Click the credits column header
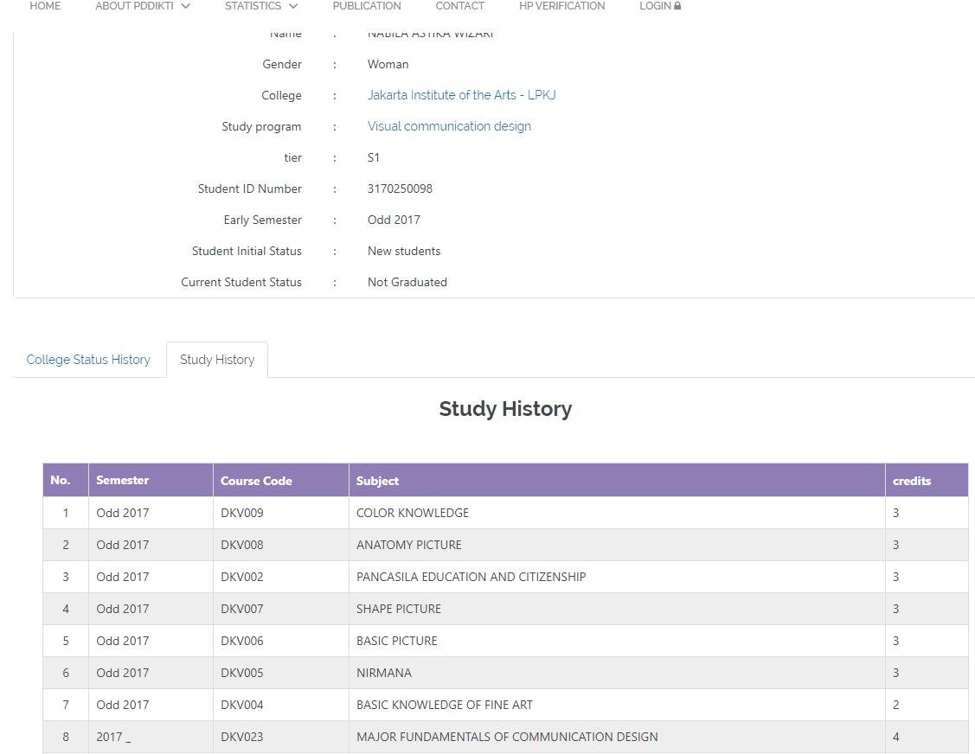Viewport: 975px width, 754px height. point(927,480)
